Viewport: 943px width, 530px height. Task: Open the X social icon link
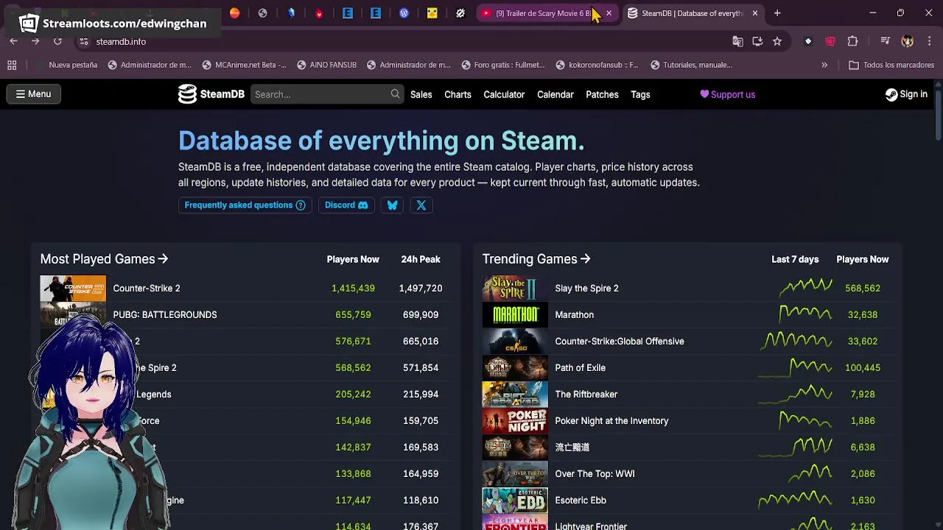[x=421, y=205]
